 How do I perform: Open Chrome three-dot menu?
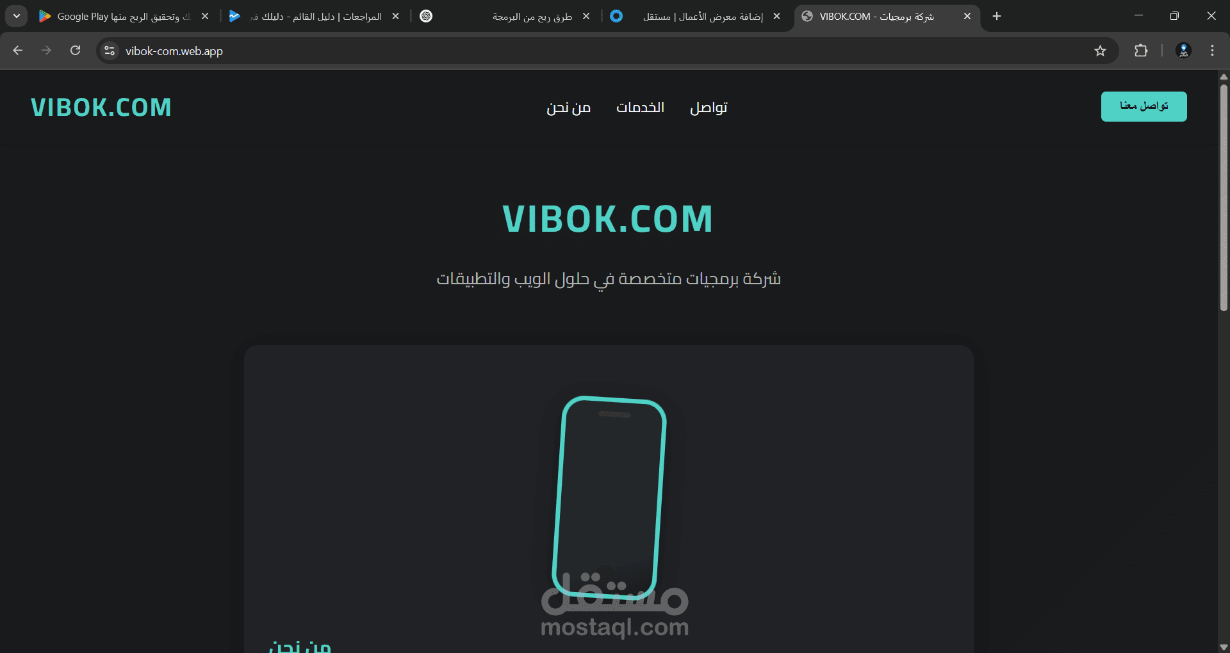coord(1212,51)
